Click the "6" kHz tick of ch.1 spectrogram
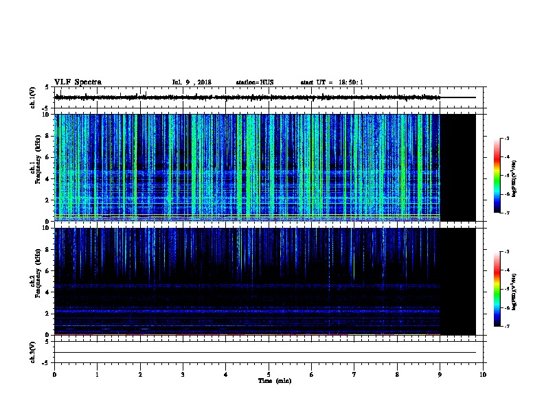This screenshot has width=544, height=420. click(x=47, y=157)
